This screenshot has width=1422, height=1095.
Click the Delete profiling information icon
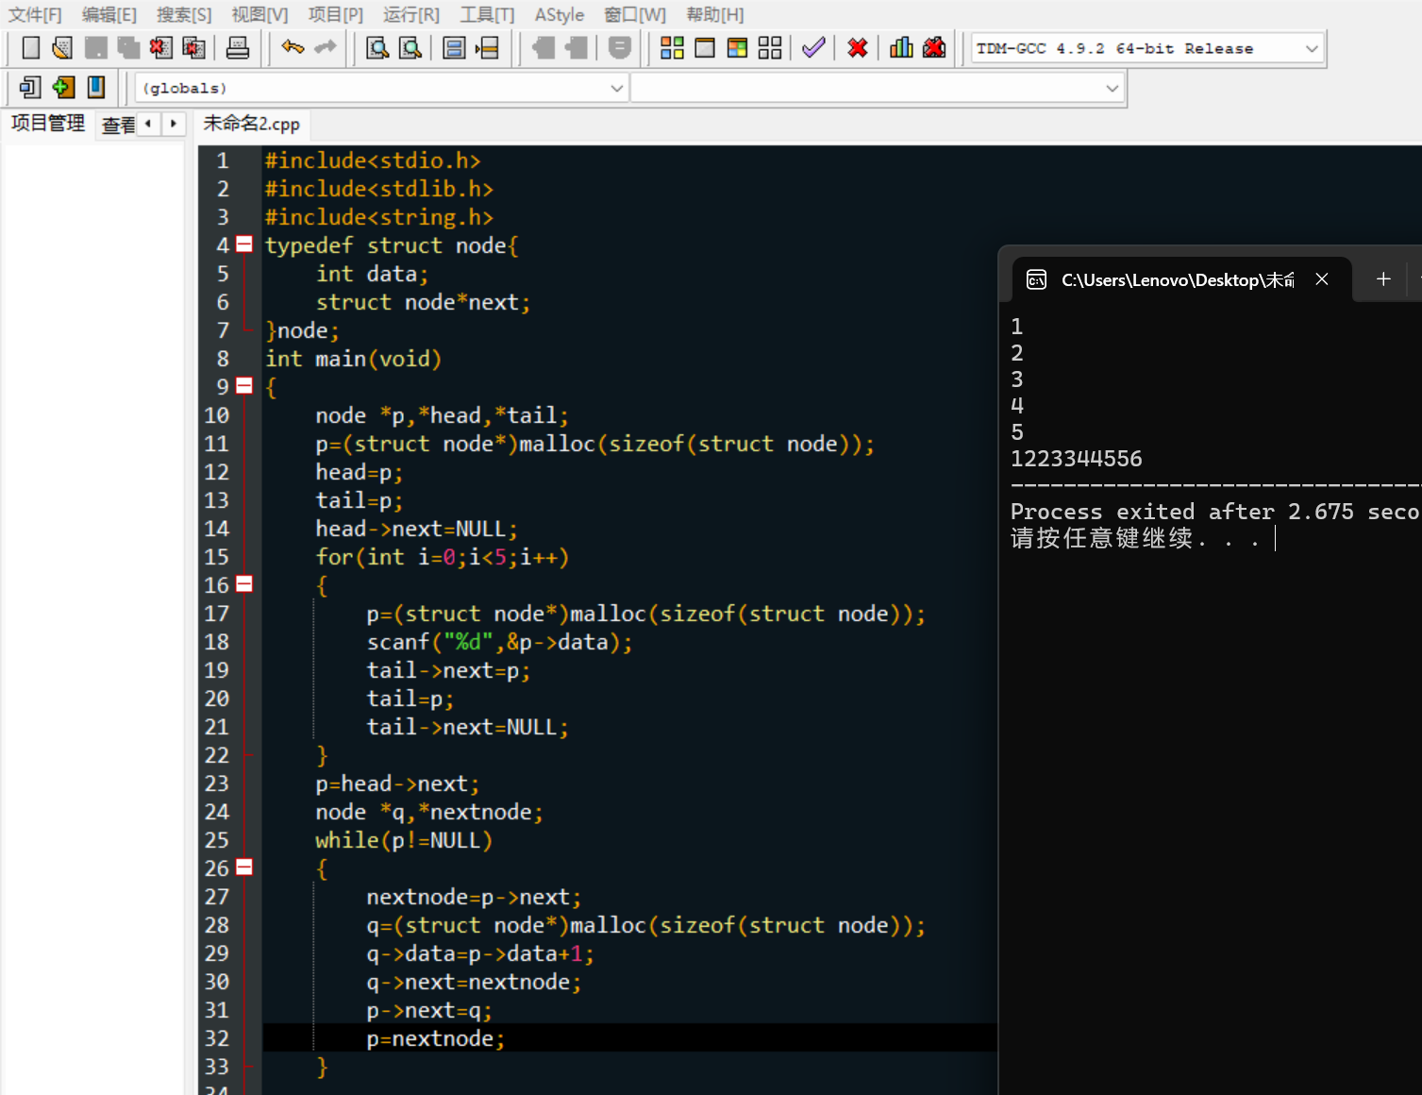(934, 48)
